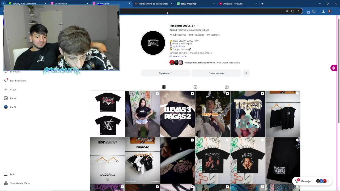Click the install app icon in address bar
The height and width of the screenshot is (191, 340).
click(293, 11)
